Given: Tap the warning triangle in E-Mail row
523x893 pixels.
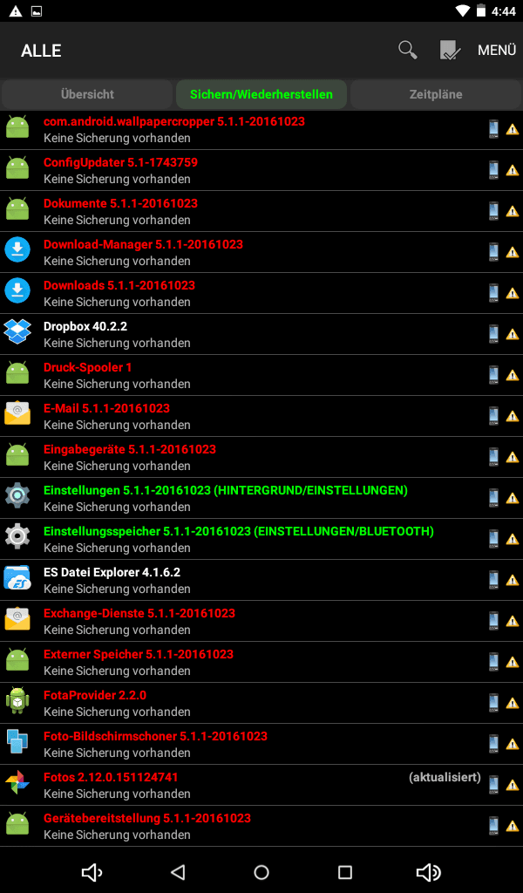Looking at the screenshot, I should click(513, 416).
